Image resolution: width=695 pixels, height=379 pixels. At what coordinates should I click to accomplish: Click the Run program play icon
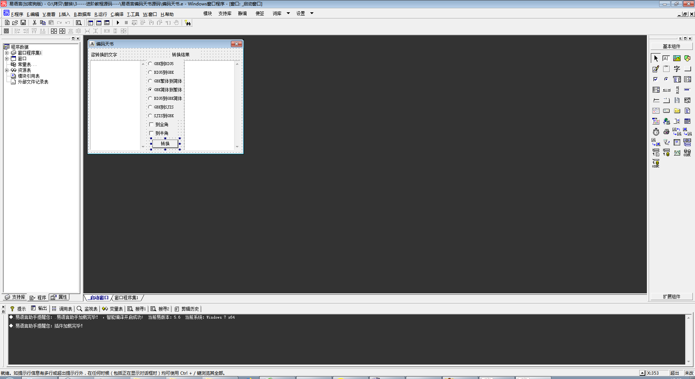click(x=118, y=23)
